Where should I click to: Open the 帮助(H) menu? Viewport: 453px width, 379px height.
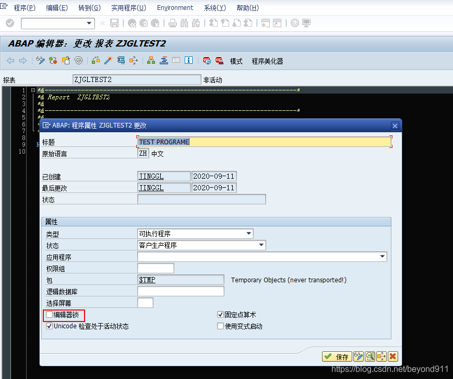[x=247, y=8]
